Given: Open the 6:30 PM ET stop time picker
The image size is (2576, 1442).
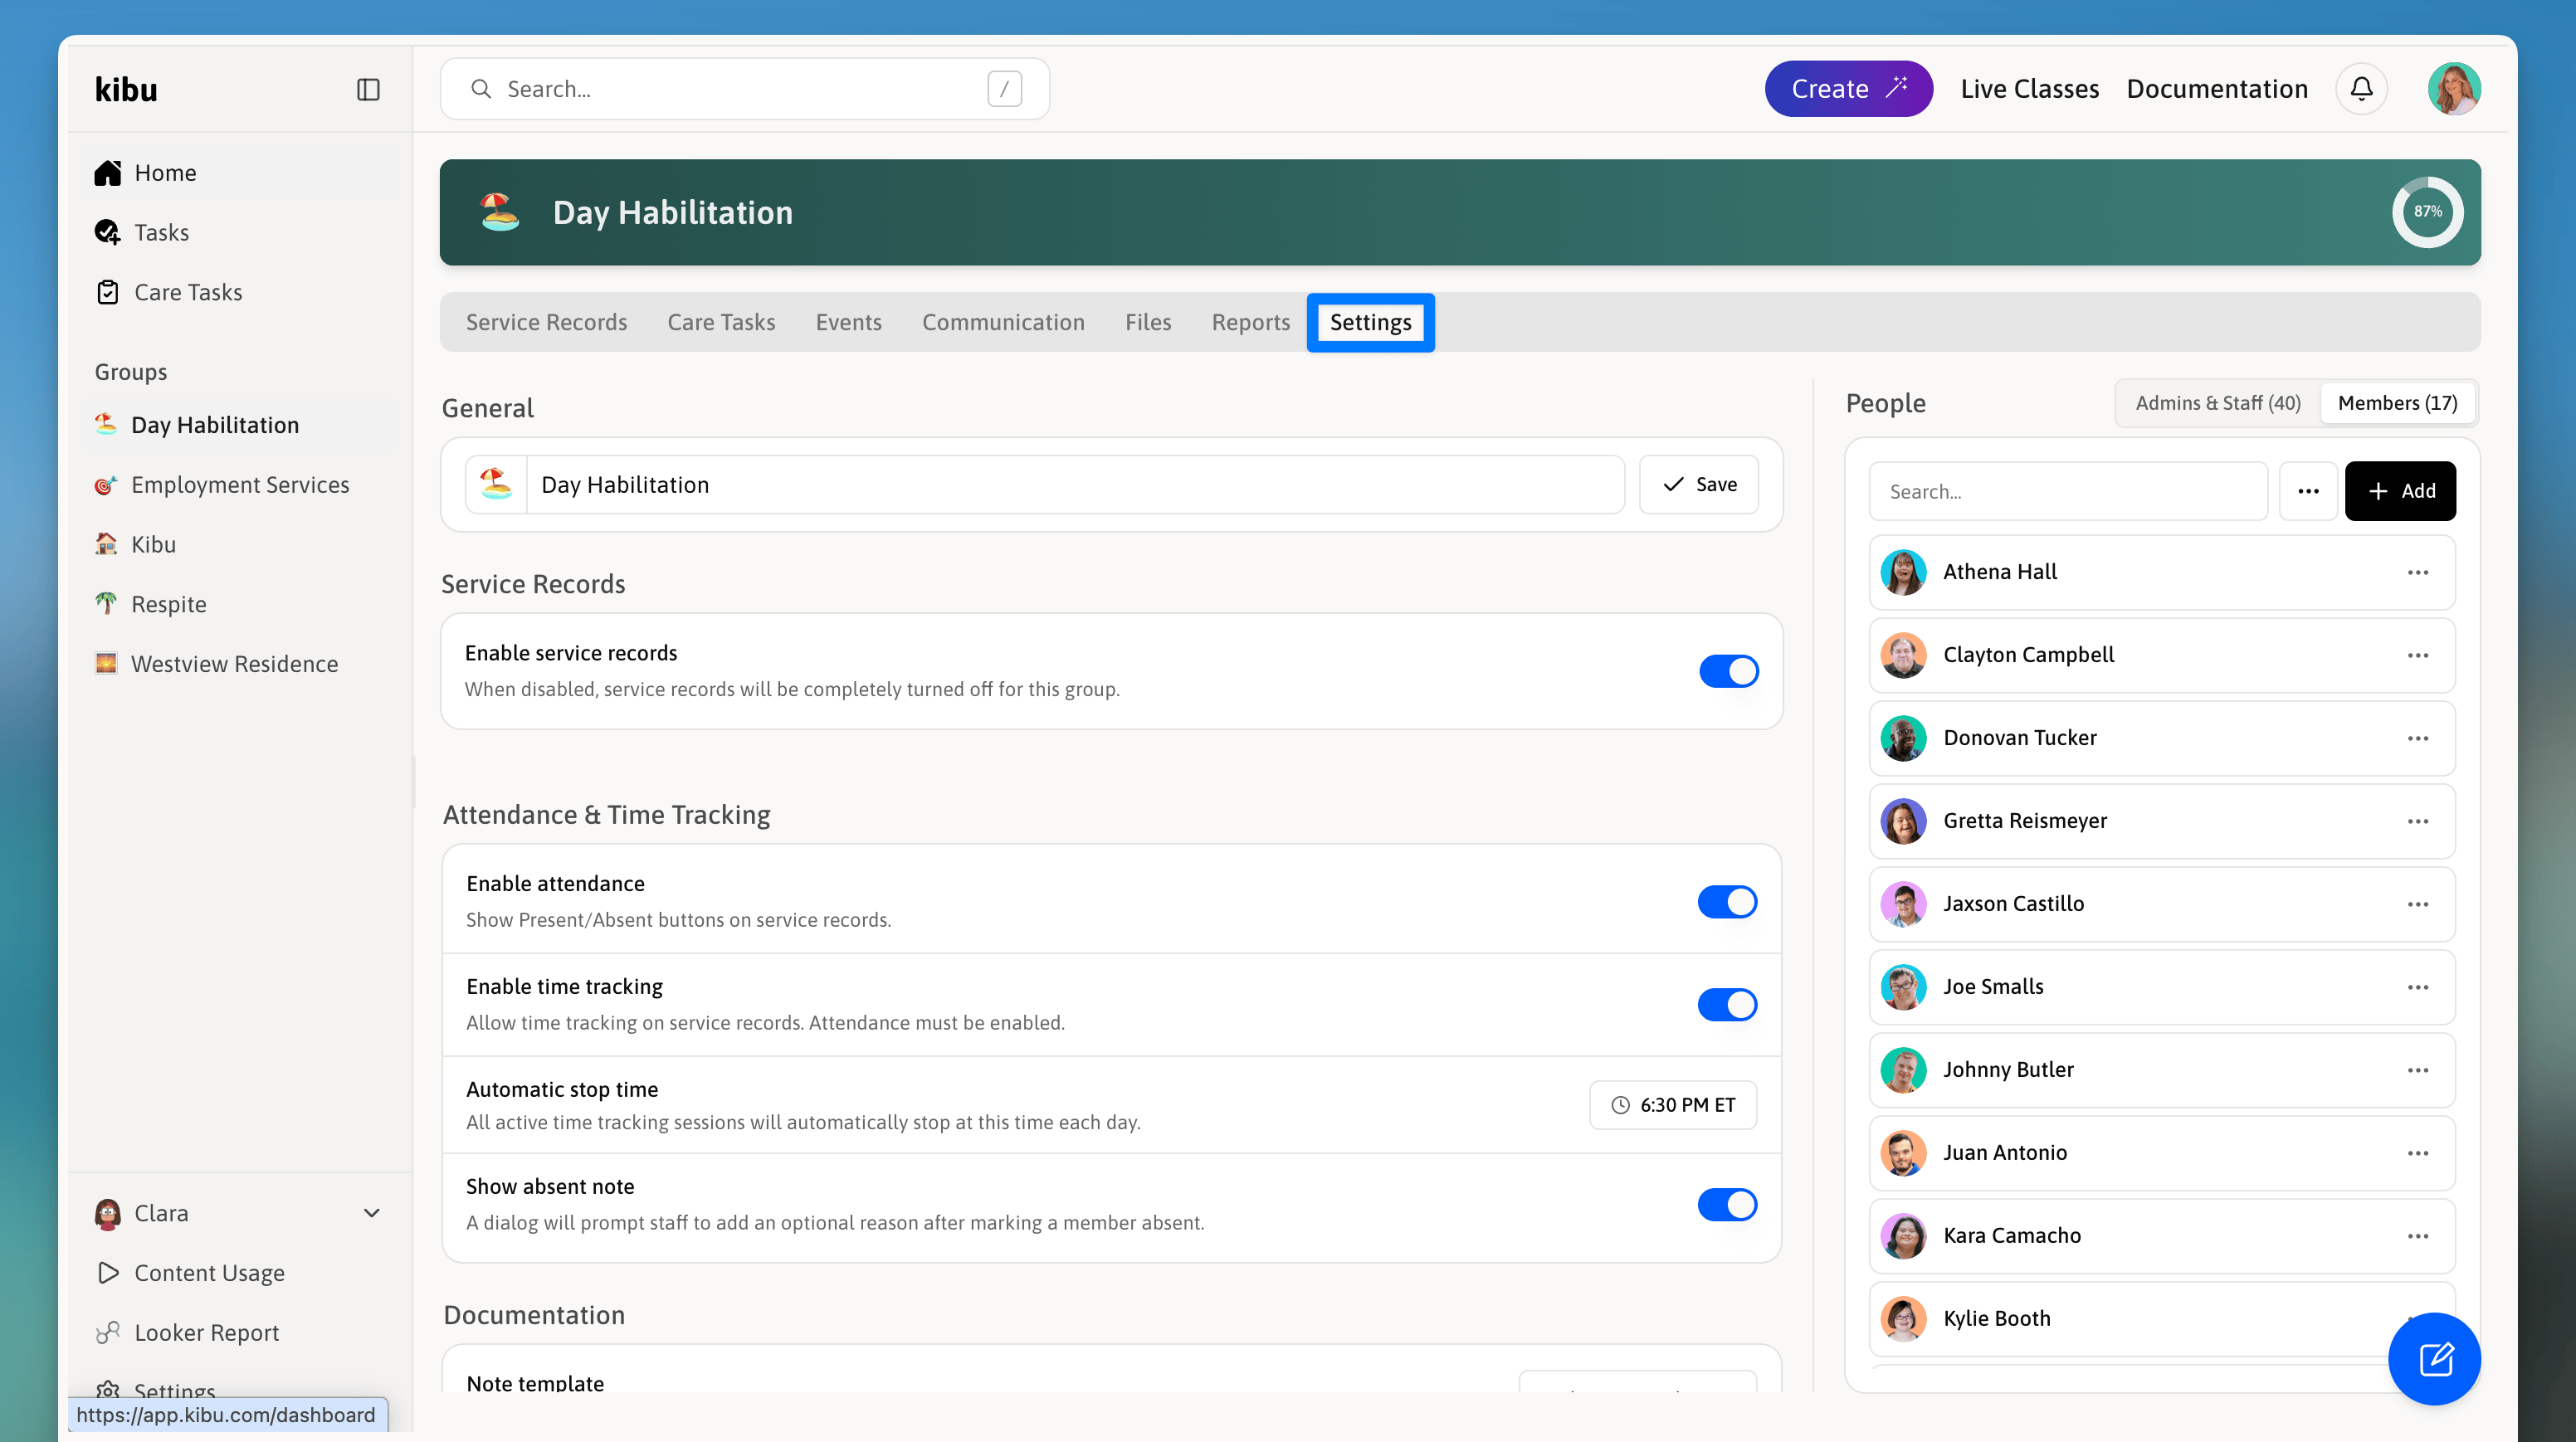Looking at the screenshot, I should click(x=1673, y=1105).
